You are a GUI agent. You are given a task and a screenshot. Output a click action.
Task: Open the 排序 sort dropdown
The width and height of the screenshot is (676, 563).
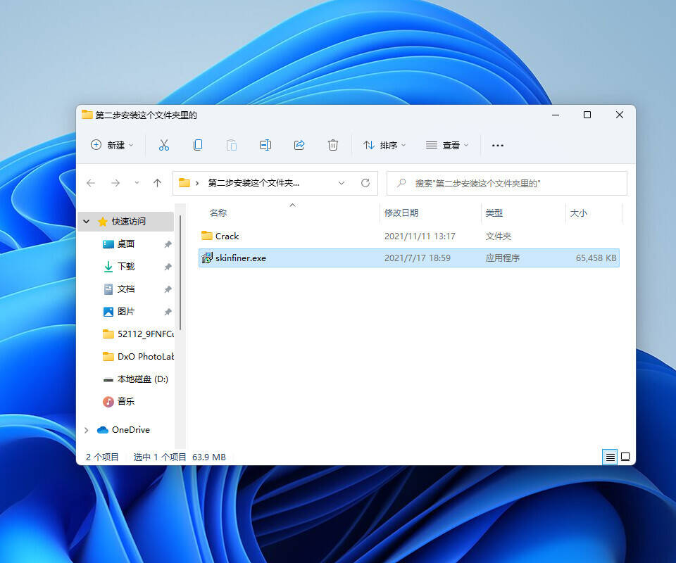pos(384,145)
